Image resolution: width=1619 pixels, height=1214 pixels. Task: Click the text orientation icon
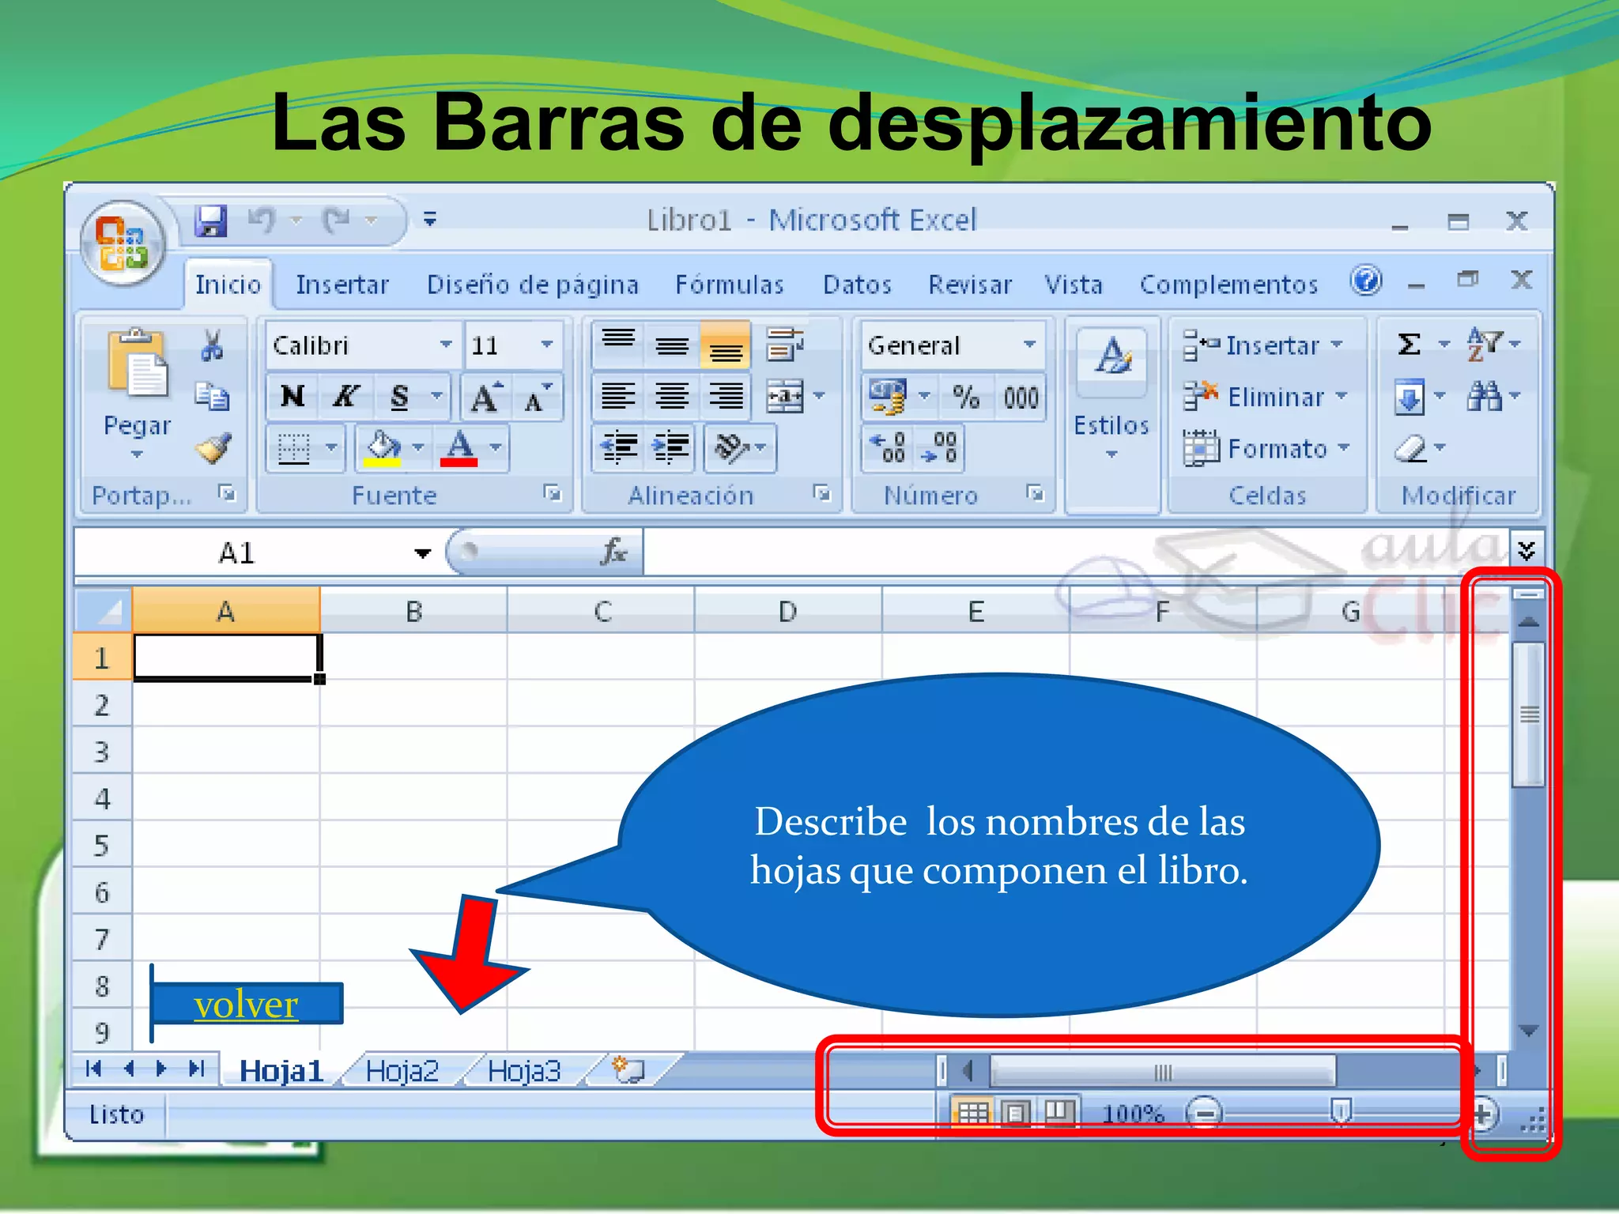coord(730,448)
